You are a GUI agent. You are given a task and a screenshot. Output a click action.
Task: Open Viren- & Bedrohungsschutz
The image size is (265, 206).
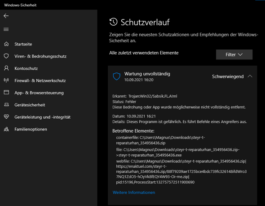(40, 56)
